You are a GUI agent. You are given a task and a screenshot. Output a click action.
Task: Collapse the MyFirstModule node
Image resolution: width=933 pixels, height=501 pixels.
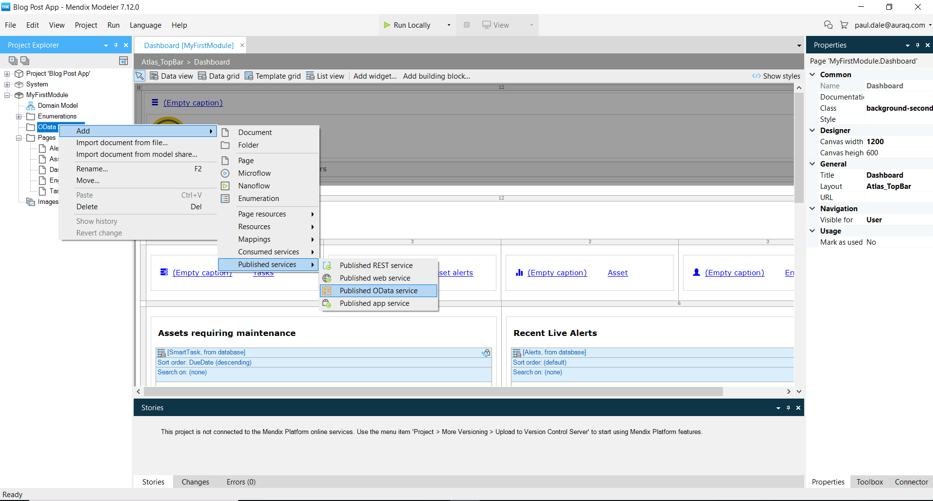pyautogui.click(x=7, y=95)
